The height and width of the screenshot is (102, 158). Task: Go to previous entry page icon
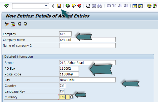pyautogui.click(x=19, y=24)
